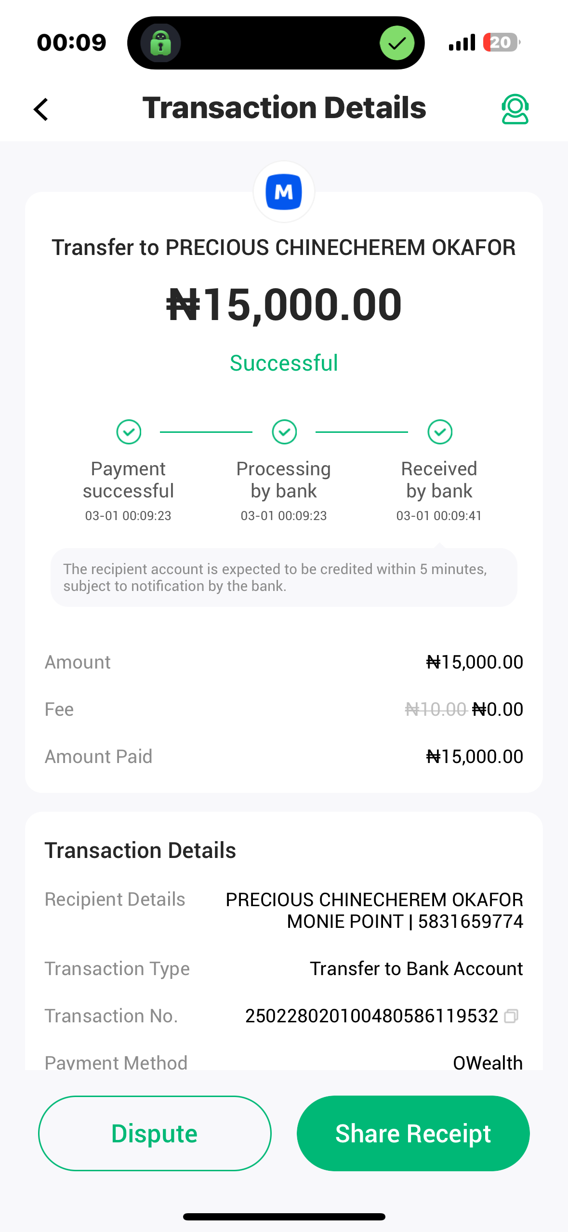This screenshot has width=568, height=1232.
Task: Open customer support headset icon
Action: tap(515, 109)
